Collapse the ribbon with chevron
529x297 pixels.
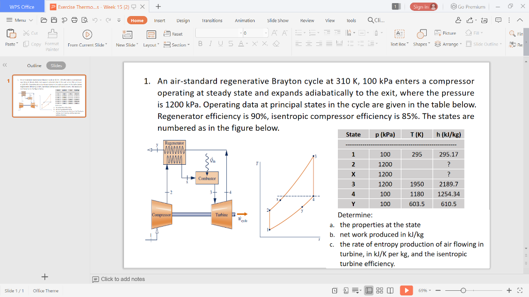tap(520, 20)
